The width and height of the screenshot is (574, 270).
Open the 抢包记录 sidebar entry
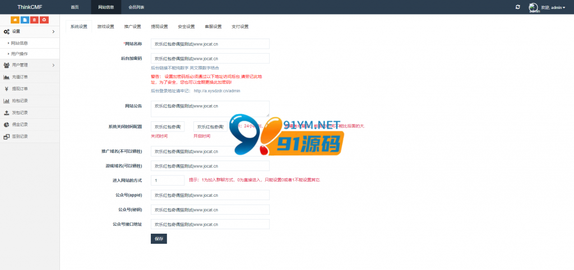tap(30, 101)
